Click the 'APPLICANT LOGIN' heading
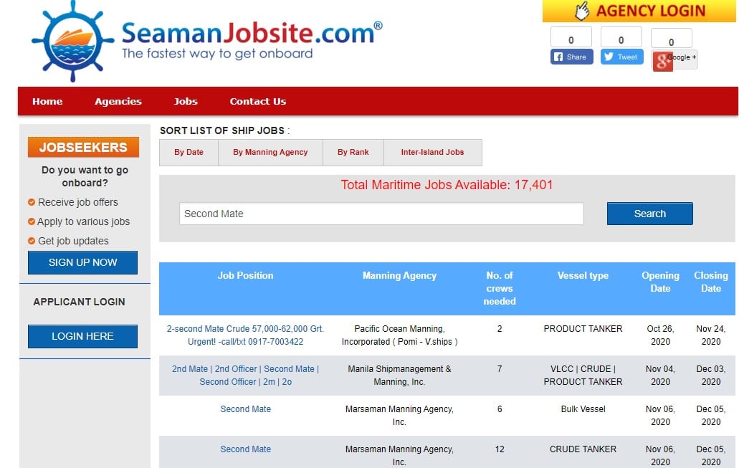Viewport: 739px width, 468px height. [79, 302]
